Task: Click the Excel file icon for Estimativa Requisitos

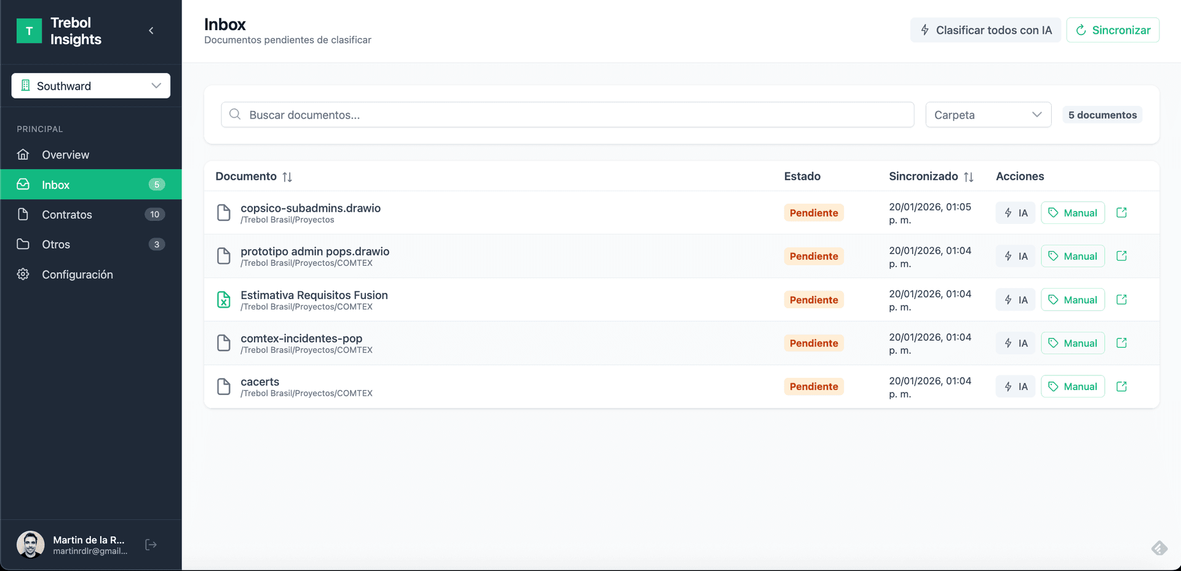Action: 224,300
